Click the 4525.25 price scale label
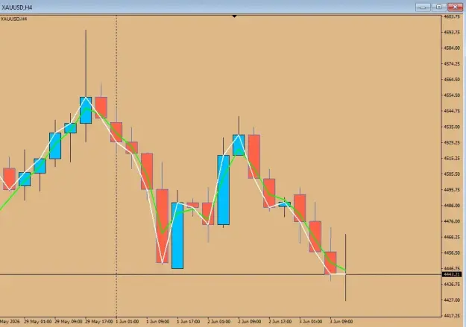This screenshot has height=327, width=466. coord(452,142)
